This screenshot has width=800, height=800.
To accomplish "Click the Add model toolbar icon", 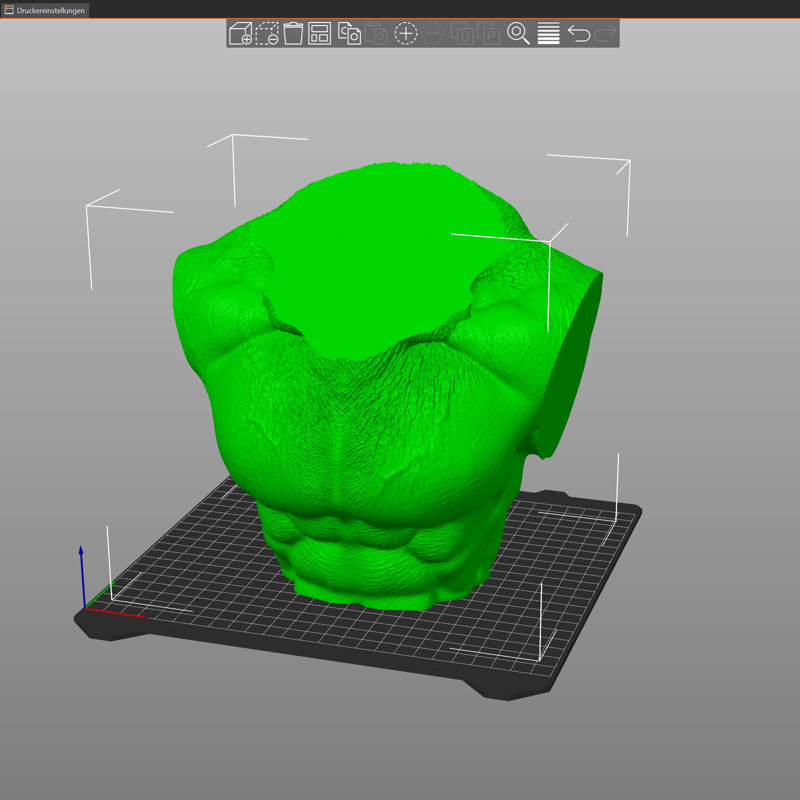I will click(x=240, y=33).
